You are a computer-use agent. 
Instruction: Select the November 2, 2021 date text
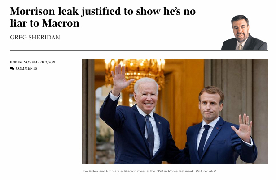(x=39, y=62)
